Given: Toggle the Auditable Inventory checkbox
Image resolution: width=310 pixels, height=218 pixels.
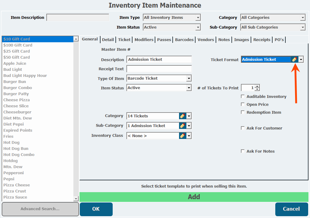Looking at the screenshot, I should [243, 97].
